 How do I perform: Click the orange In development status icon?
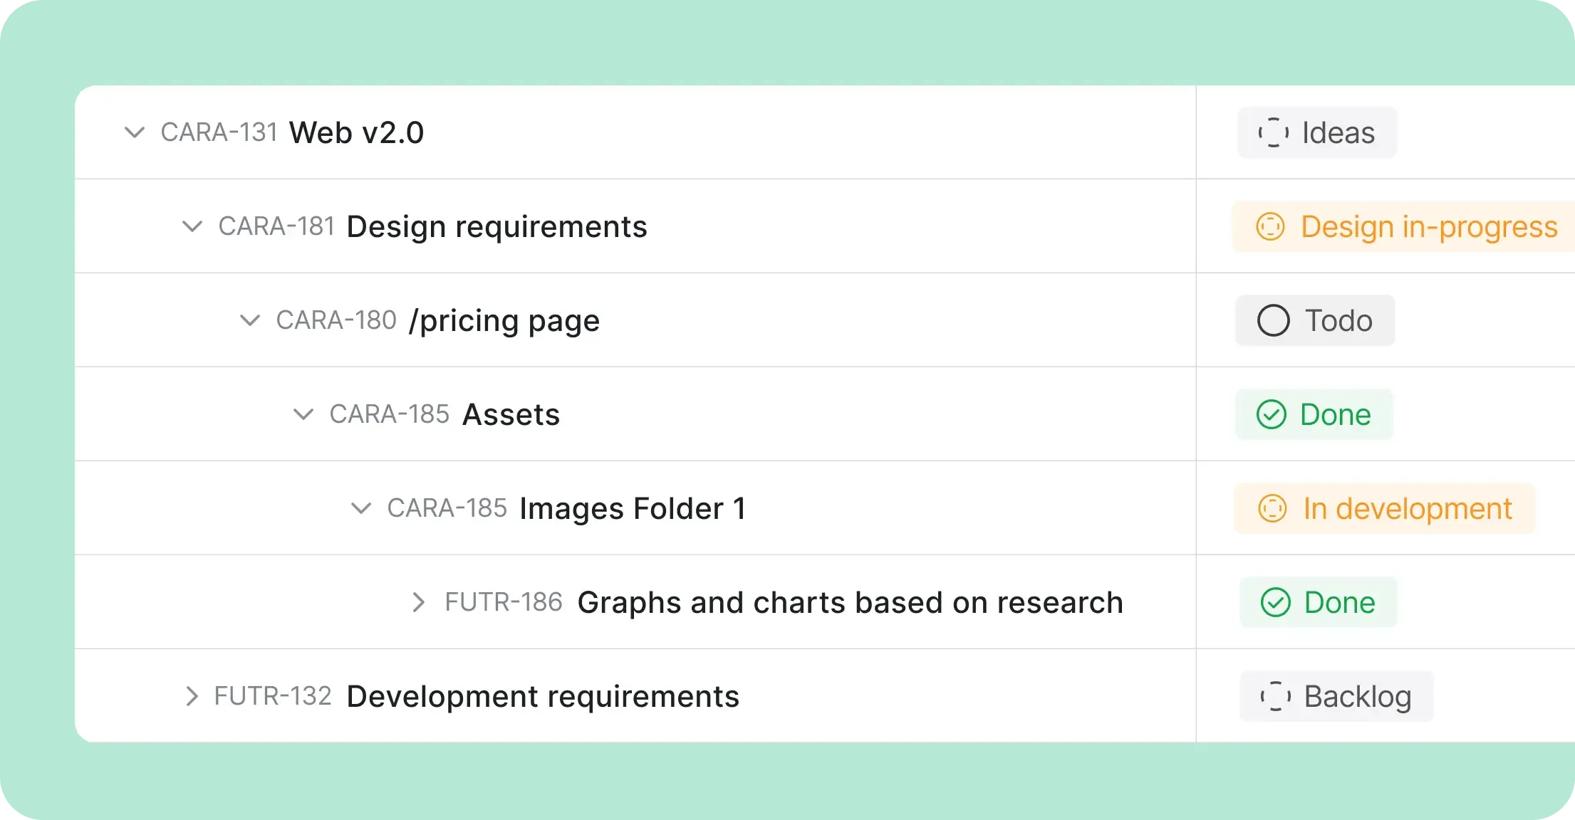point(1272,508)
